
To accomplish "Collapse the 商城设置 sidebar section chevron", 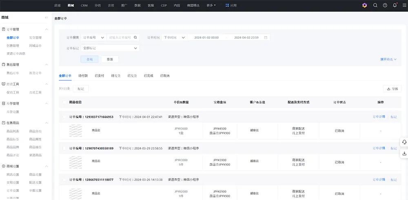I will 47,166.
